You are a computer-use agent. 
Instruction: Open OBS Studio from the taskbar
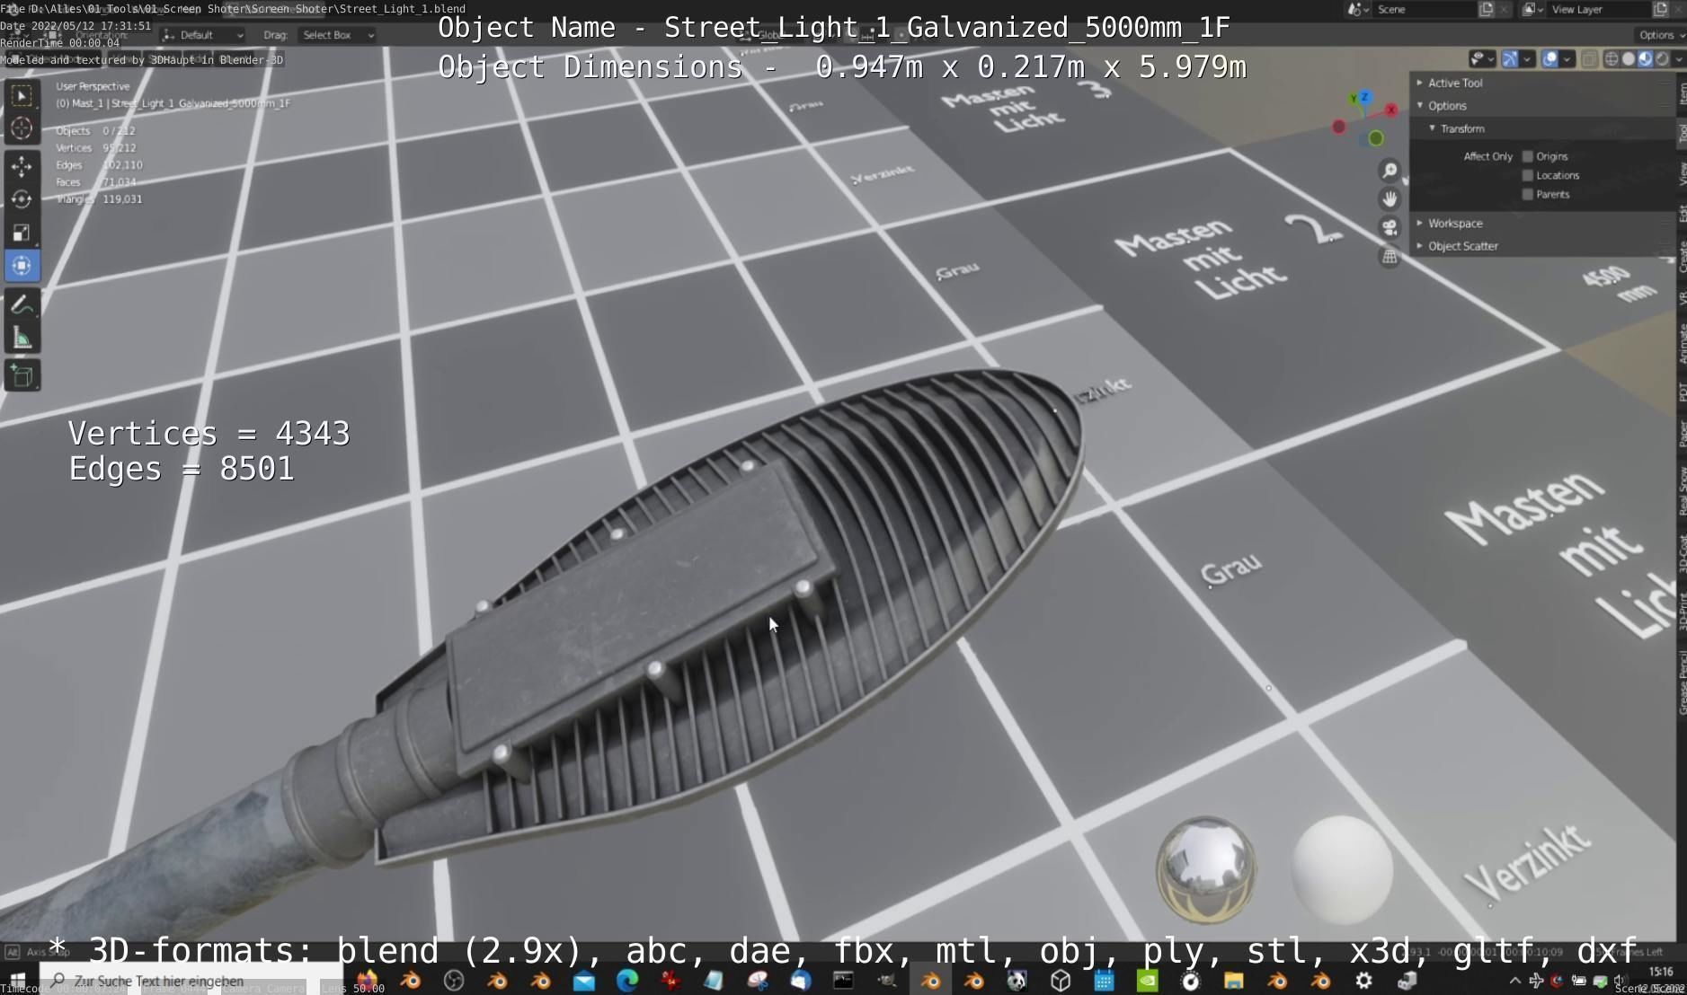point(454,981)
